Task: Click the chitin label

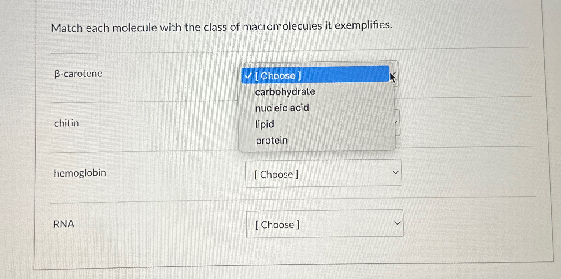Action: point(66,123)
